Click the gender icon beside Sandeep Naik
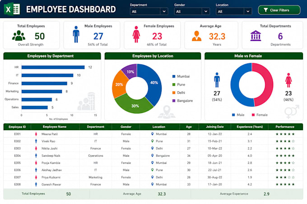 [x=36, y=155]
